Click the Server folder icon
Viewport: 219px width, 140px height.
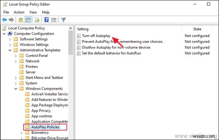pyautogui.click(x=21, y=72)
